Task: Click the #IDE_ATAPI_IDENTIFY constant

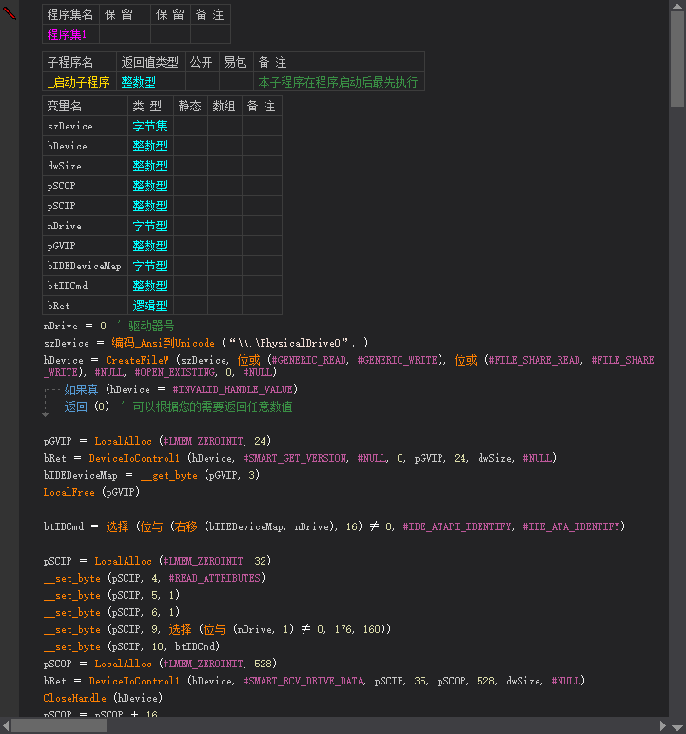Action: pyautogui.click(x=457, y=526)
